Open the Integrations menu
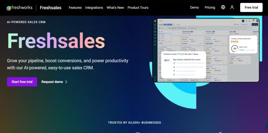 tap(94, 8)
